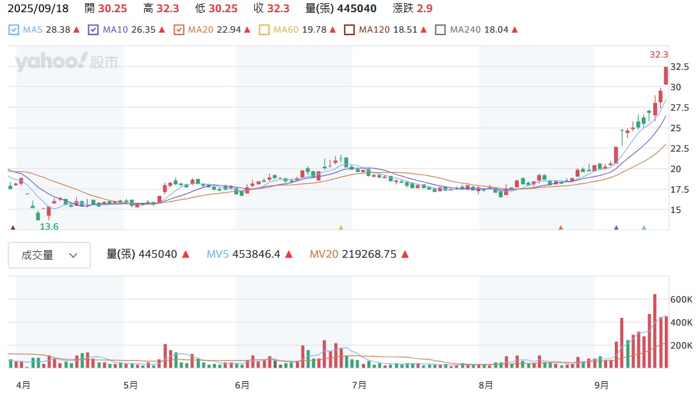Viewport: 700px width, 394px height.
Task: Click the Yahoo 股市 watermark logo
Action: click(x=67, y=62)
